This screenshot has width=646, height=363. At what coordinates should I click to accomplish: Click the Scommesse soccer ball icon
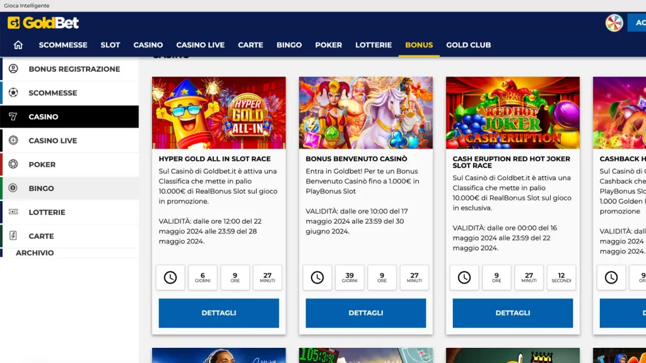pyautogui.click(x=13, y=93)
